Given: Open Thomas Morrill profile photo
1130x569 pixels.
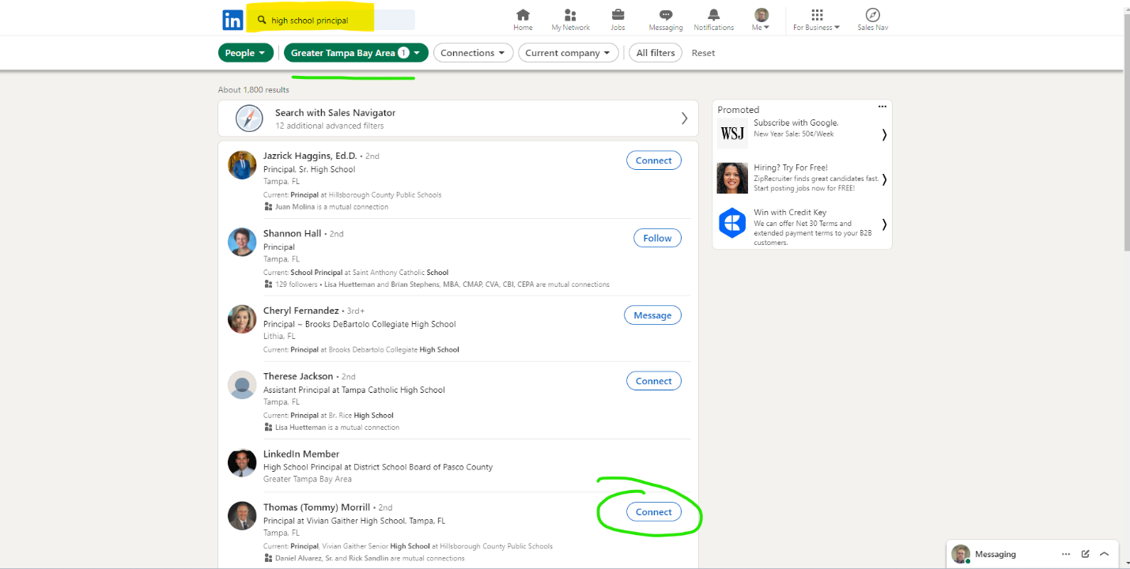Looking at the screenshot, I should coord(242,516).
